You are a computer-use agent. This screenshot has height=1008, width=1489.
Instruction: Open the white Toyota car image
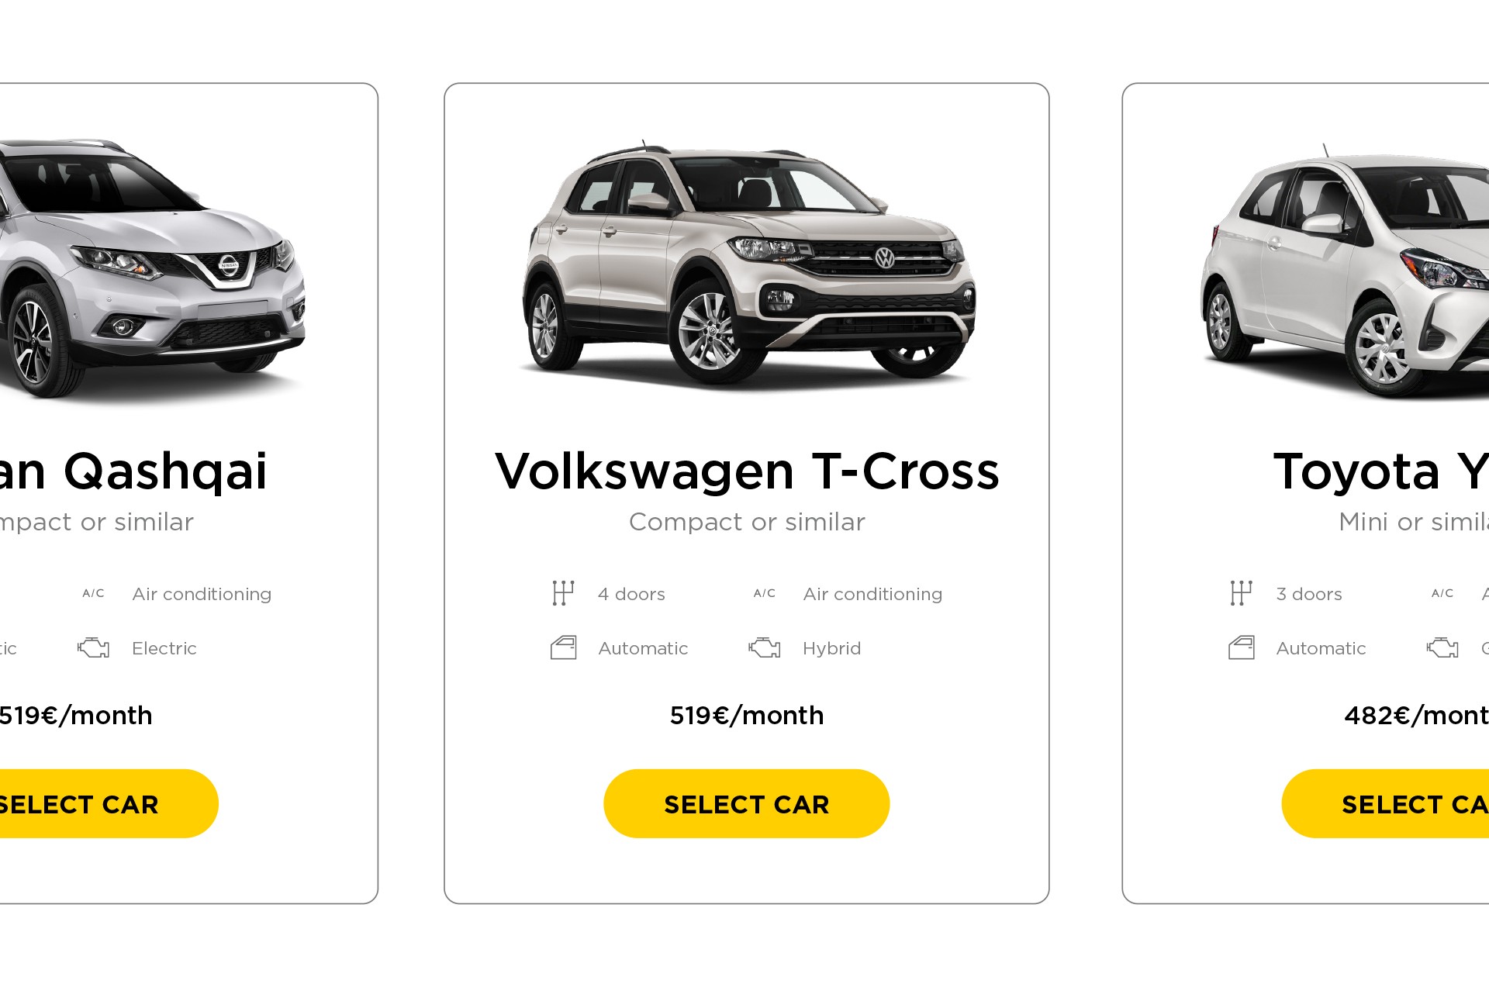point(1345,270)
